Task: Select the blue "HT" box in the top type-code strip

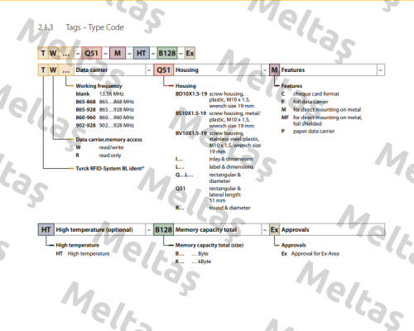Action: click(142, 53)
